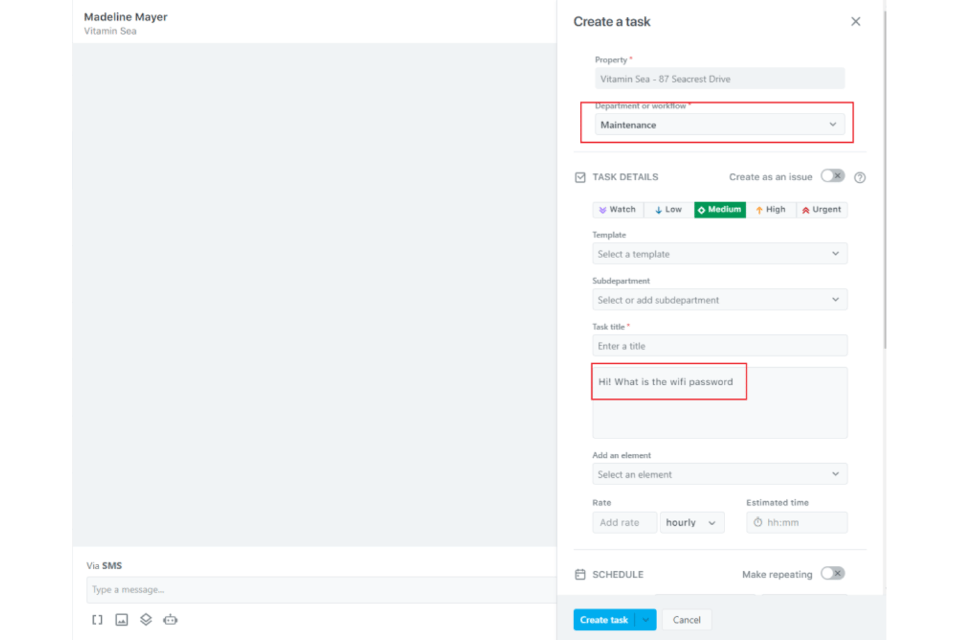The image size is (959, 640).
Task: Open the Select a template dropdown
Action: click(x=720, y=254)
